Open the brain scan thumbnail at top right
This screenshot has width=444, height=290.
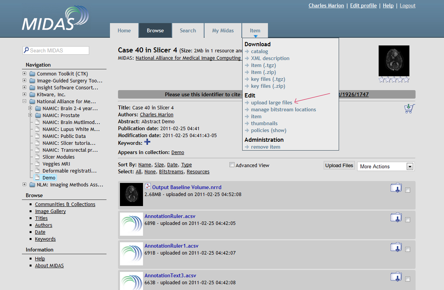pyautogui.click(x=394, y=61)
